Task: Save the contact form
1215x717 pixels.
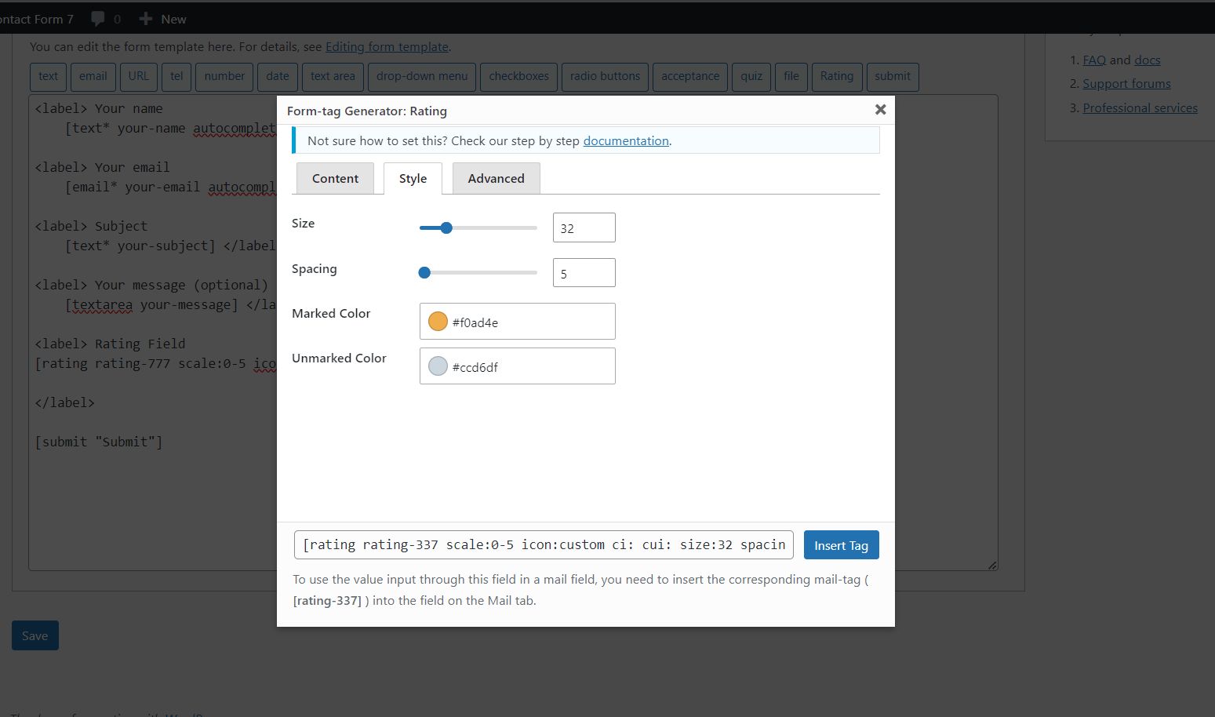Action: point(35,635)
